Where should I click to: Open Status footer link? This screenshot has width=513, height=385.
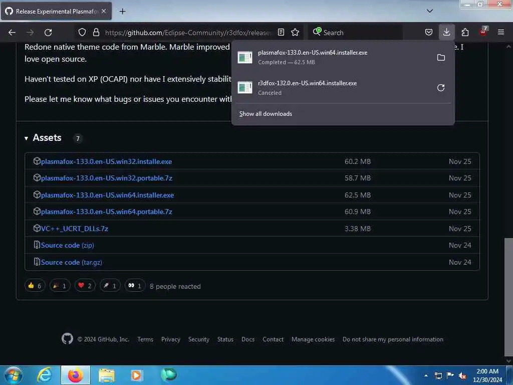pos(225,339)
